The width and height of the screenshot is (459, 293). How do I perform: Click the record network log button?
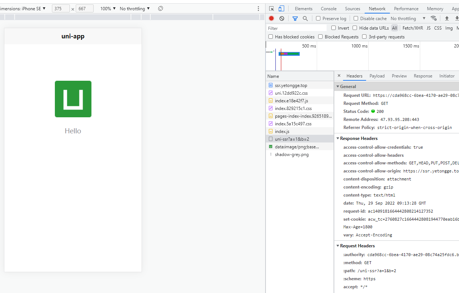(x=271, y=18)
